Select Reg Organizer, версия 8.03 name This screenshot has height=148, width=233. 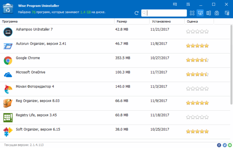38,101
